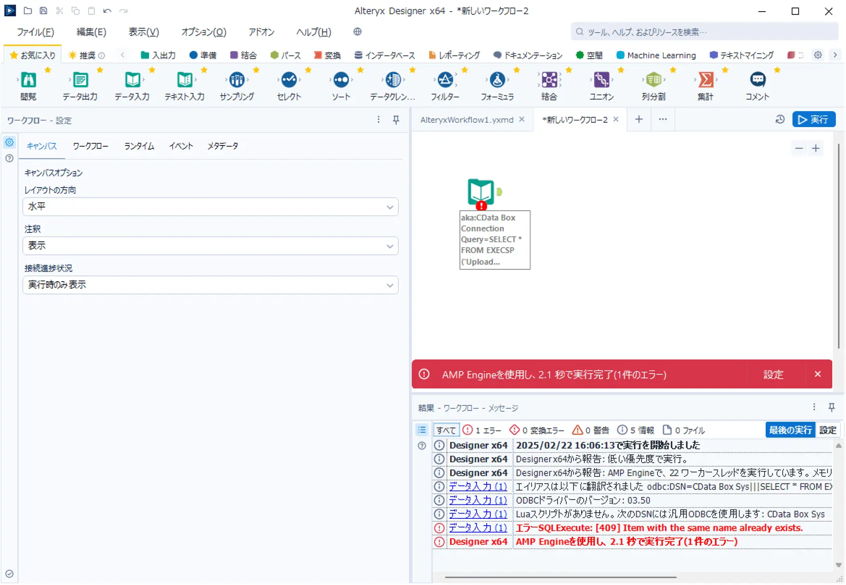Zoom in the canvas with plus icon
This screenshot has height=585, width=846.
[x=816, y=148]
